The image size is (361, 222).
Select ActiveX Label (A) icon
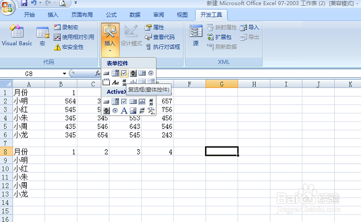tap(124, 111)
